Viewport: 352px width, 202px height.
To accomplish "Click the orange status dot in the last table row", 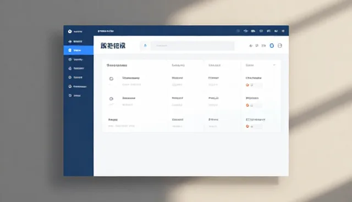I will (248, 126).
